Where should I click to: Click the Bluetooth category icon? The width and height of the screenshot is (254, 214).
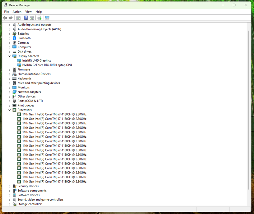click(14, 38)
